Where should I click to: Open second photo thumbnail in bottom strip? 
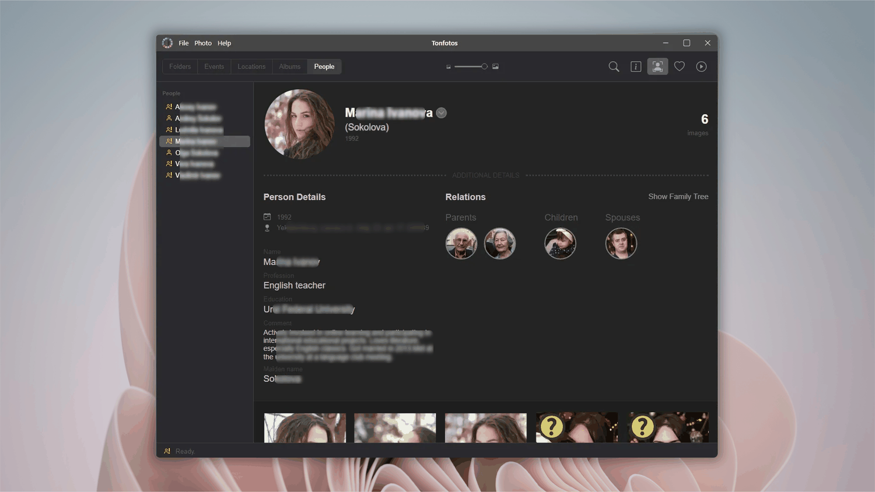(x=395, y=428)
